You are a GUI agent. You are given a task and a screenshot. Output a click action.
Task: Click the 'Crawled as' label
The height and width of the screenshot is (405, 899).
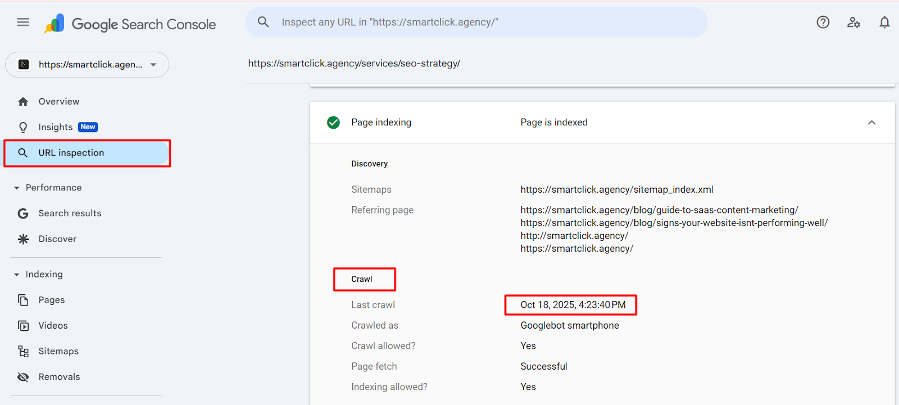(375, 326)
